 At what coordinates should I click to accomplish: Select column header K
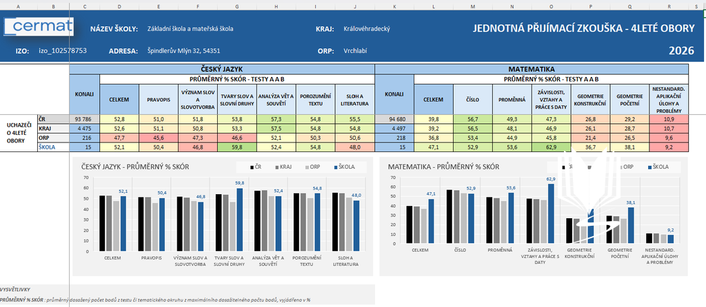(x=394, y=7)
